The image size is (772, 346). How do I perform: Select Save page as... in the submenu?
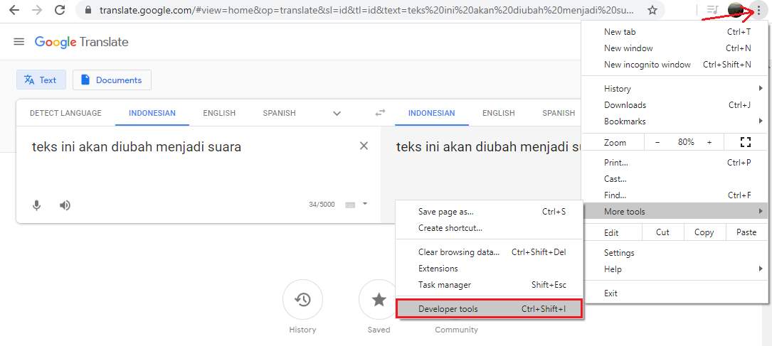pos(490,212)
